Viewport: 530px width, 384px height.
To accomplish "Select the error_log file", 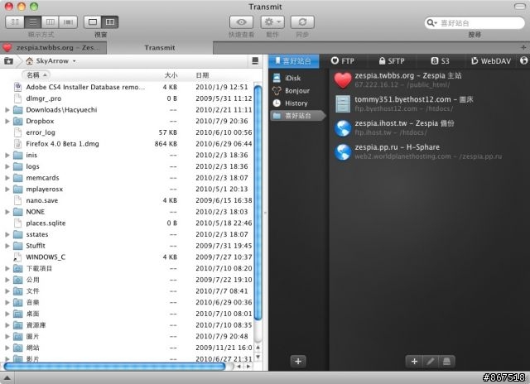I will point(128,132).
